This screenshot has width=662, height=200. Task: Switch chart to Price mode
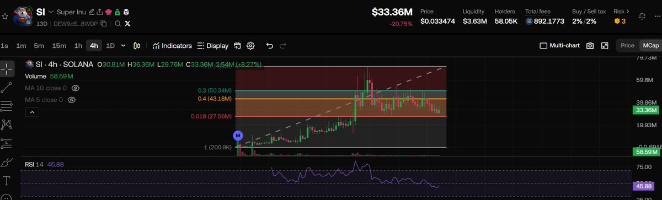[x=627, y=46]
